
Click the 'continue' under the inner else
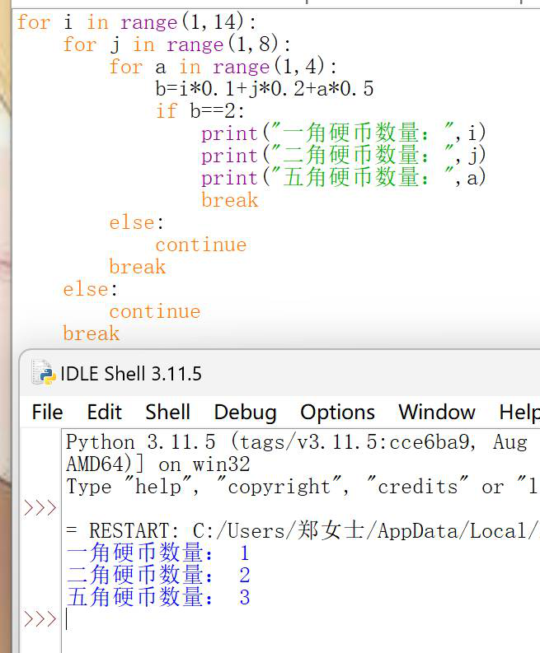click(x=201, y=245)
